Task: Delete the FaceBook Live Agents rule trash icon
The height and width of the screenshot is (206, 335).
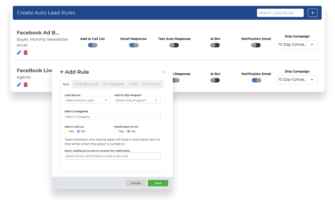Action: coord(26,85)
